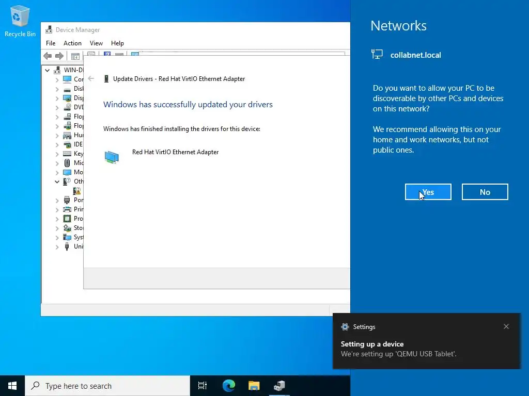Open the Windows Start menu
Image resolution: width=529 pixels, height=396 pixels.
12,386
